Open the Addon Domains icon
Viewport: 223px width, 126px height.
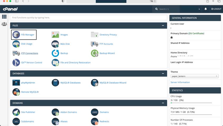click(x=55, y=112)
